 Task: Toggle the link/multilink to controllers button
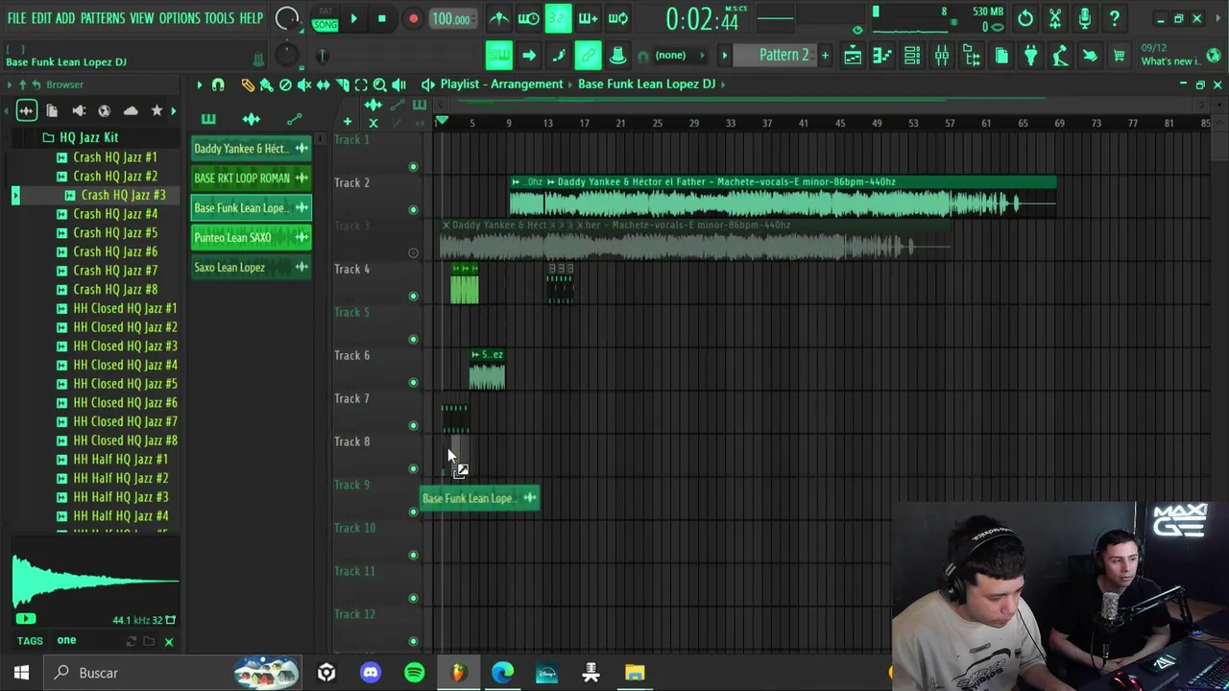pos(588,56)
